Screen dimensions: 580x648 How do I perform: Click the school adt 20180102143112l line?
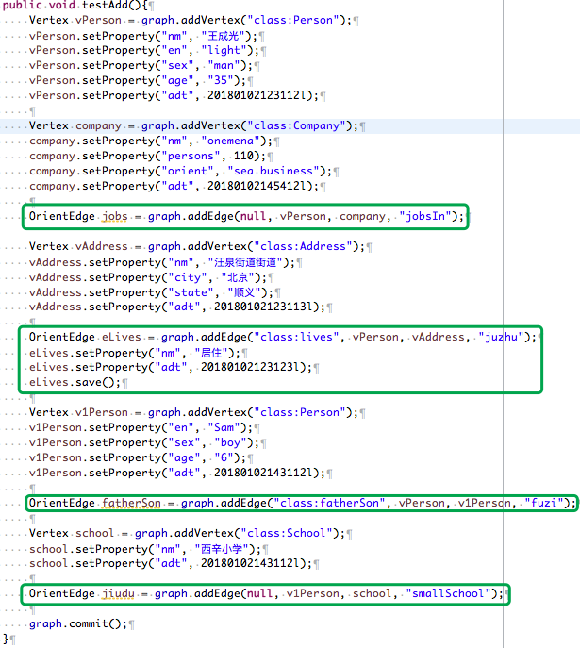pos(170,563)
